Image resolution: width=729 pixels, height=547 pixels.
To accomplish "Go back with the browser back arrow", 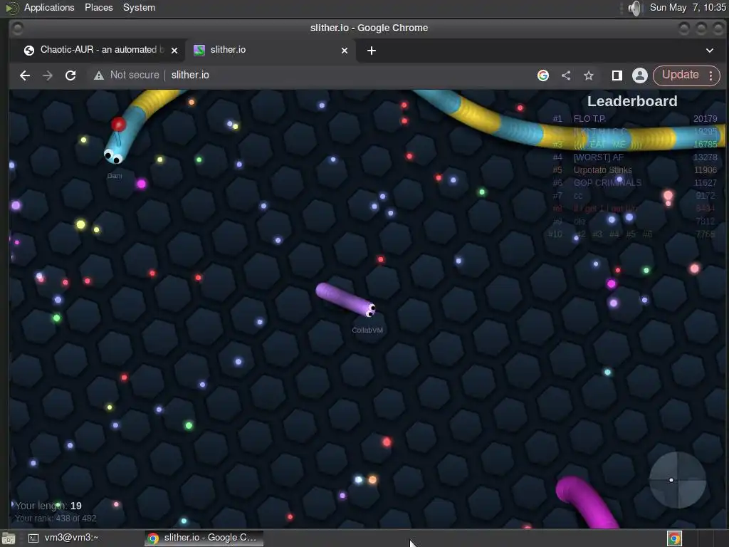I will click(x=25, y=75).
